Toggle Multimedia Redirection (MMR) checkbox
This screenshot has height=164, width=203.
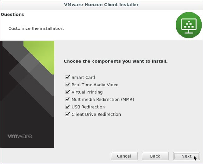[67, 99]
